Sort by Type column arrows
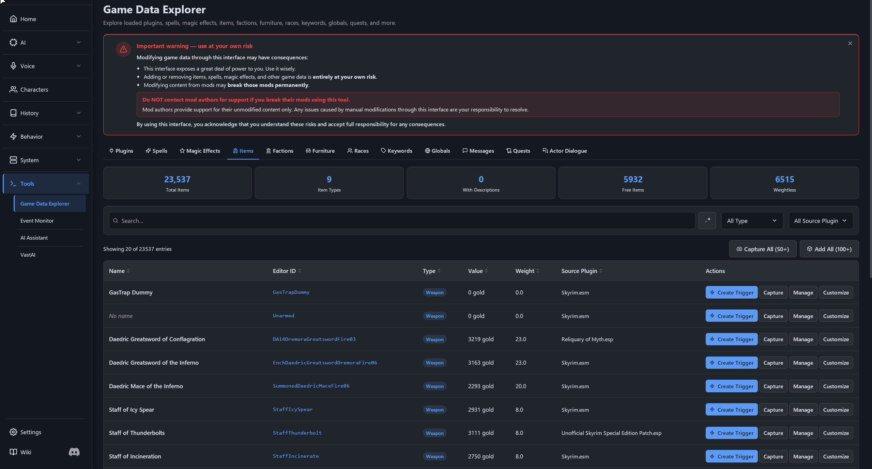This screenshot has width=872, height=469. tap(439, 271)
